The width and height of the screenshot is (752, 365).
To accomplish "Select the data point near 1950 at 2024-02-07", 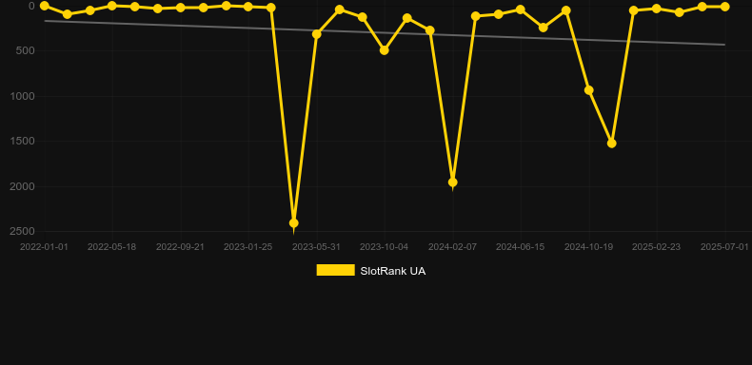I will [x=452, y=182].
